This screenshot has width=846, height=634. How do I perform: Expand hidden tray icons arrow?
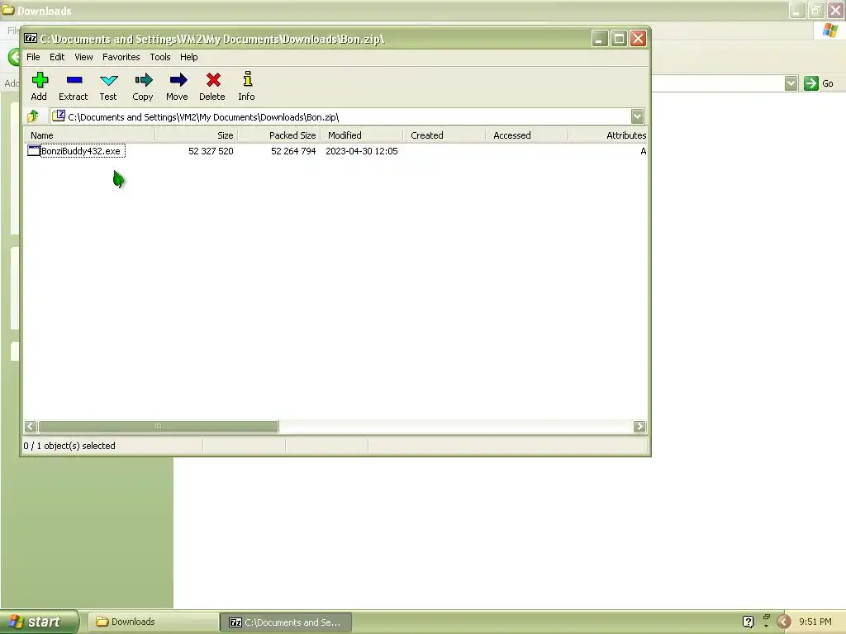[x=784, y=622]
